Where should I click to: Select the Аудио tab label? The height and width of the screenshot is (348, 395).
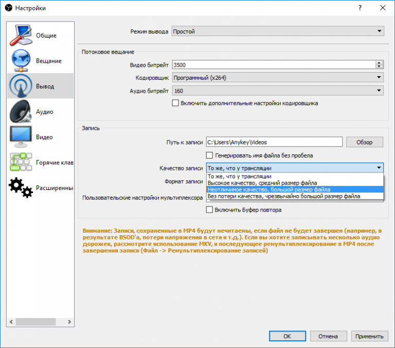point(45,112)
